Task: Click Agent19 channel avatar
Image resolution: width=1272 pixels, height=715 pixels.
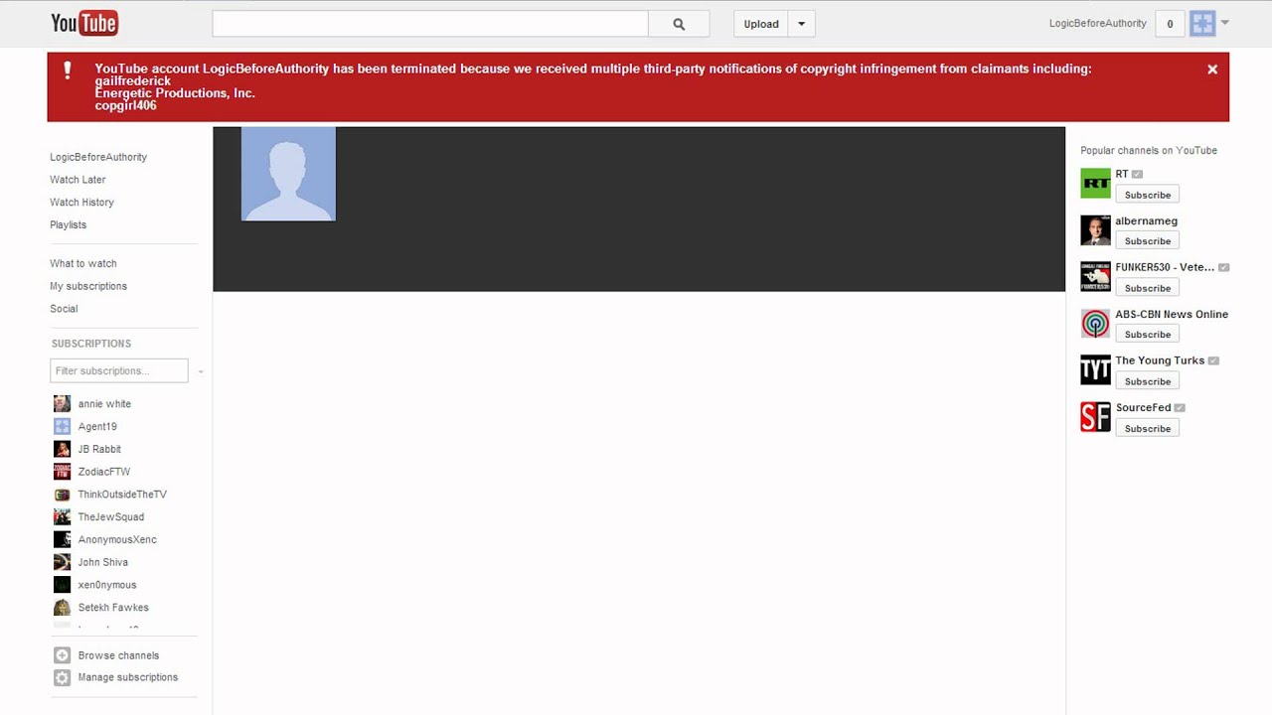Action: coord(62,426)
